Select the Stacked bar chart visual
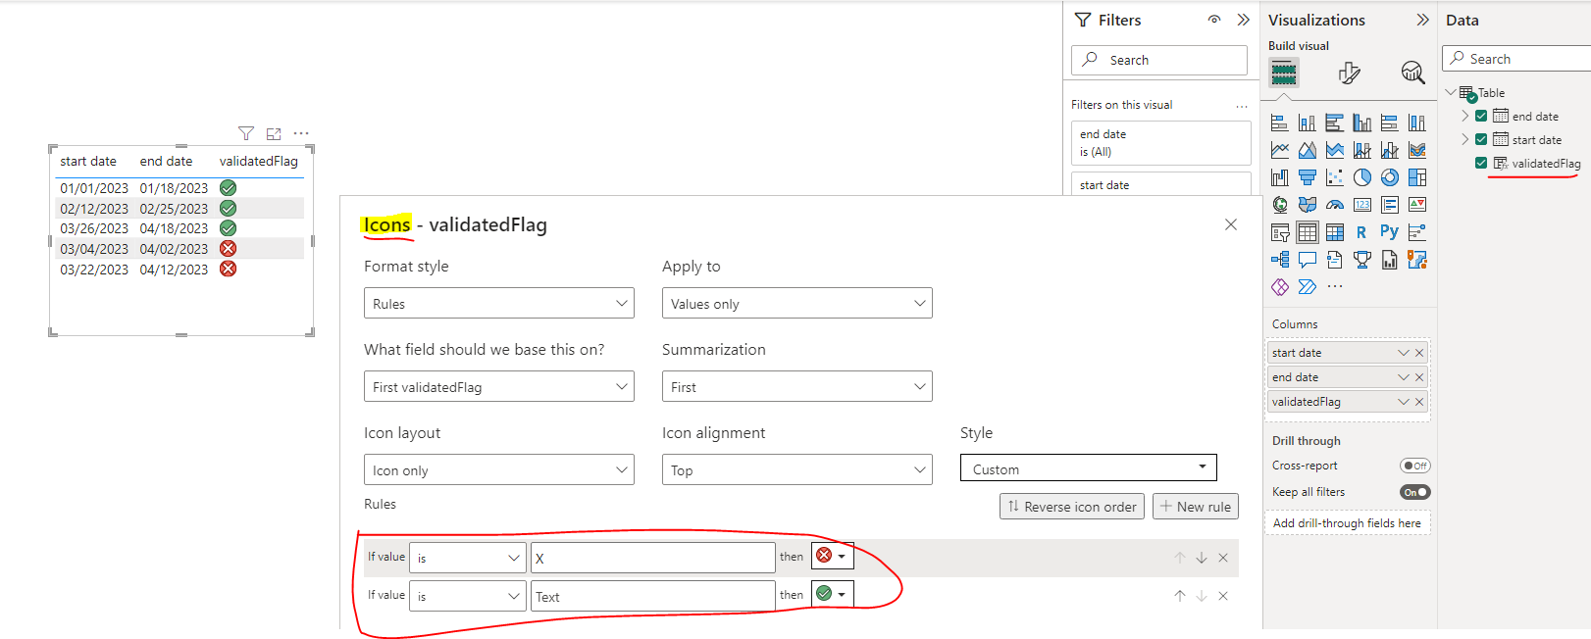Image resolution: width=1591 pixels, height=639 pixels. [x=1279, y=123]
